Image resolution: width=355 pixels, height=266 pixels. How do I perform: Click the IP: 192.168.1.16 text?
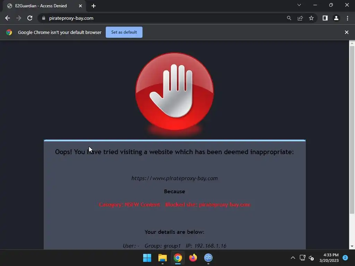coord(206,246)
